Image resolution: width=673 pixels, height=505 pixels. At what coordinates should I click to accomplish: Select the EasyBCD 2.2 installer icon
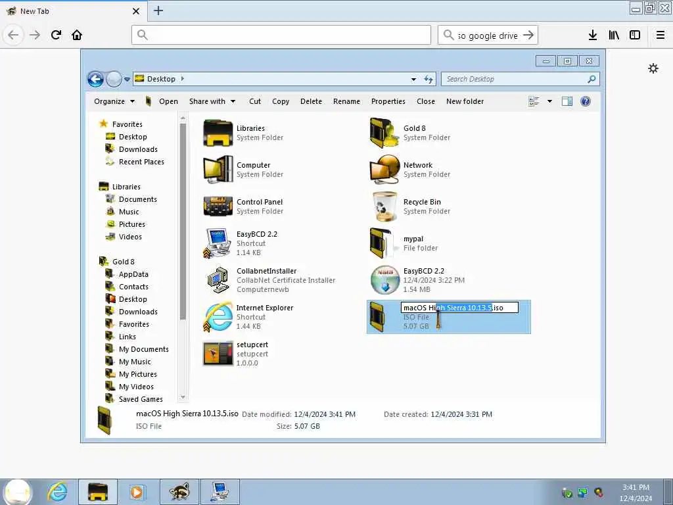pyautogui.click(x=385, y=280)
